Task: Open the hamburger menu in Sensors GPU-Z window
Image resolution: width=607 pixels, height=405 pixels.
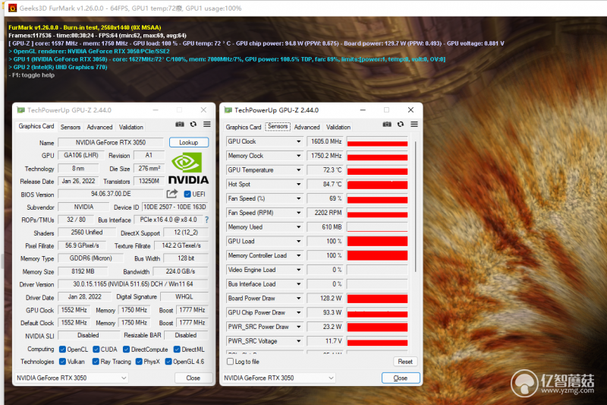Action: pyautogui.click(x=414, y=125)
